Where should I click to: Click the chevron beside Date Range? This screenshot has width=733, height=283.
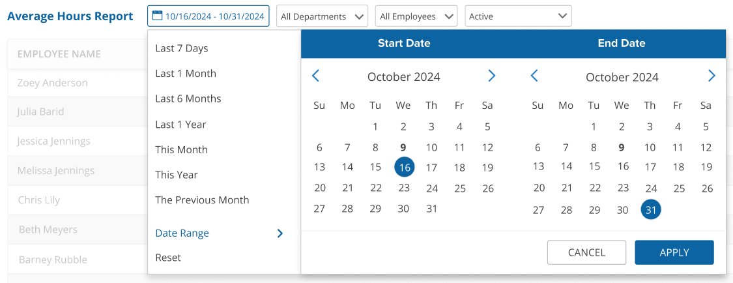tap(280, 233)
